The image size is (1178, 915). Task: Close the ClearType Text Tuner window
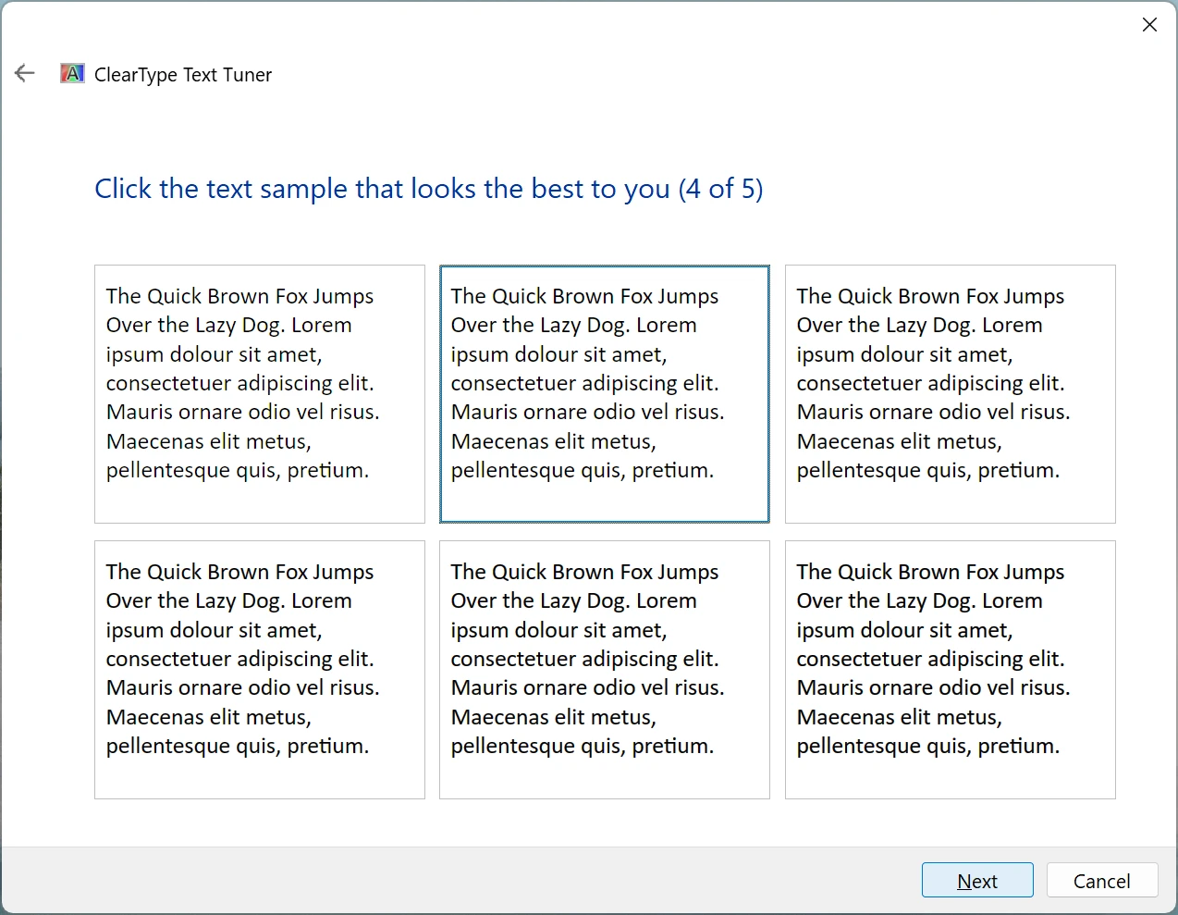1149,25
